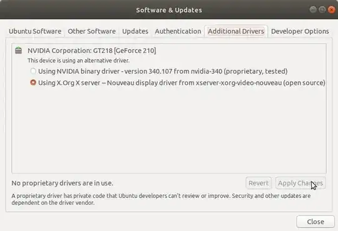The image size is (338, 231).
Task: Click the Software & Updates title bar text
Action: 169,10
